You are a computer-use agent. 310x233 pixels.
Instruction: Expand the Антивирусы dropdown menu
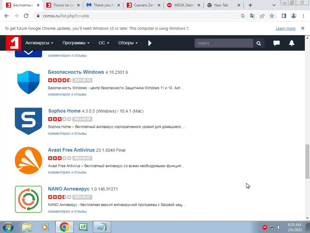click(39, 43)
